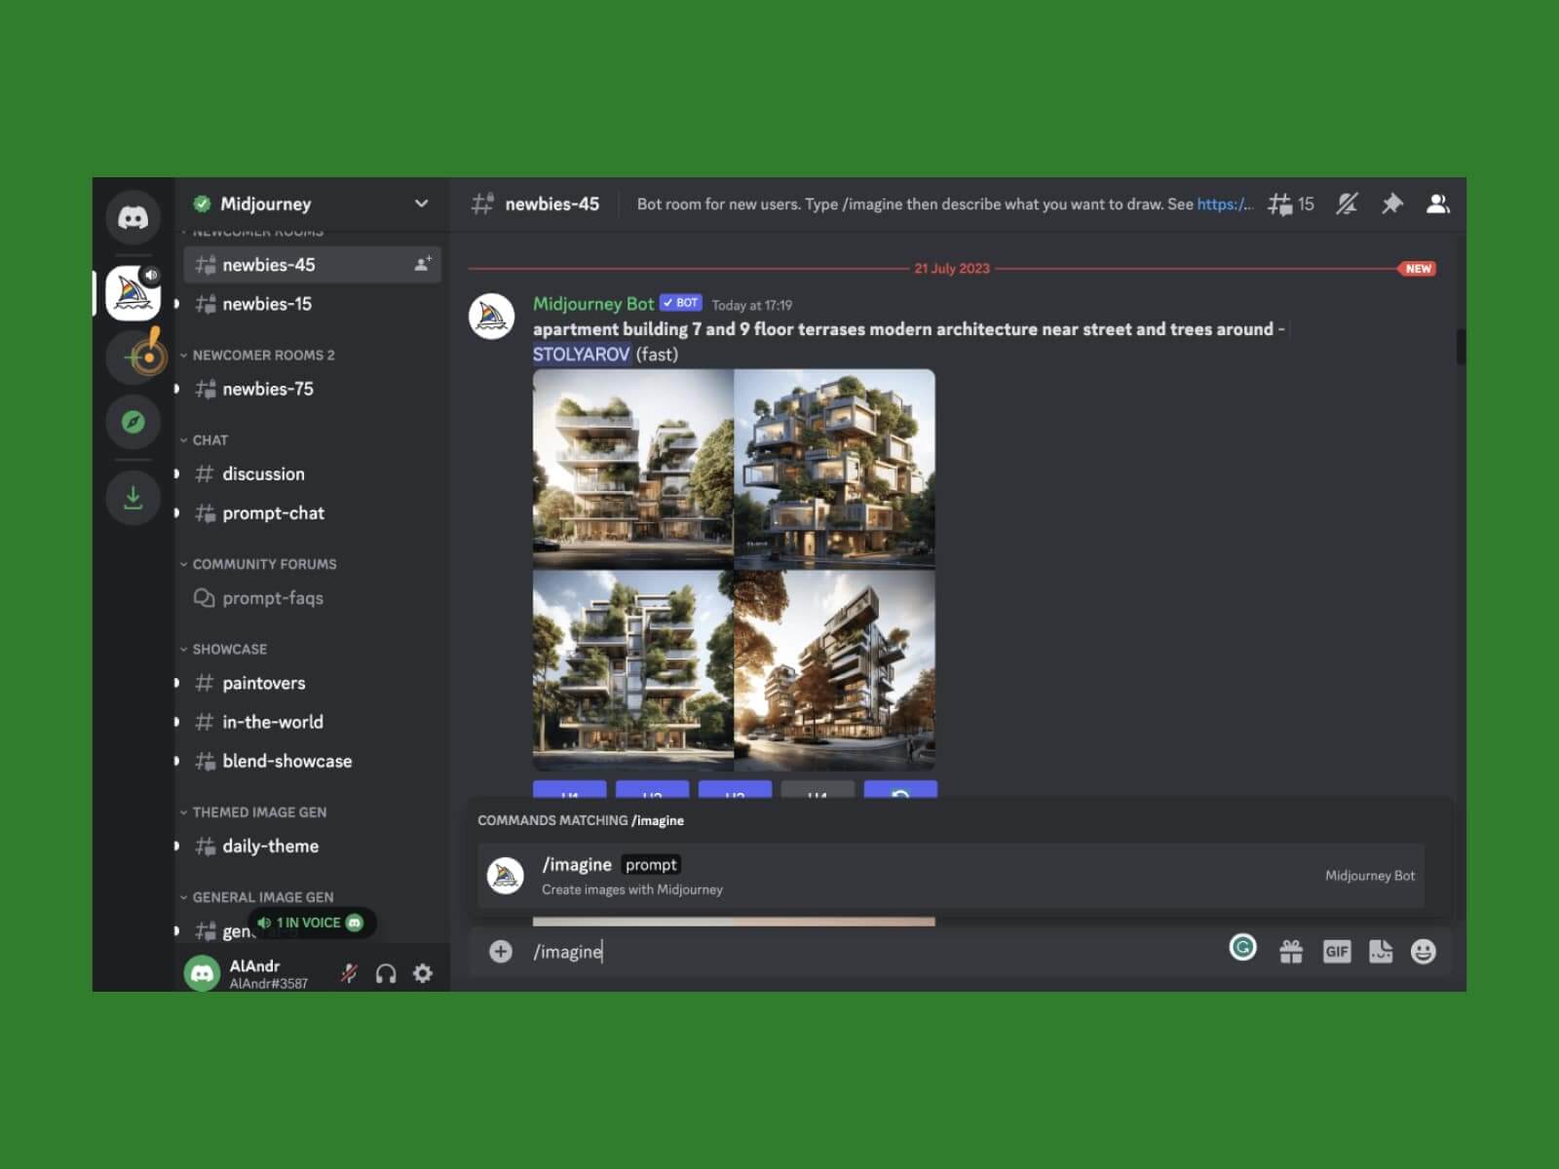Click the chat scrollbar thumb
This screenshot has width=1559, height=1169.
1461,347
